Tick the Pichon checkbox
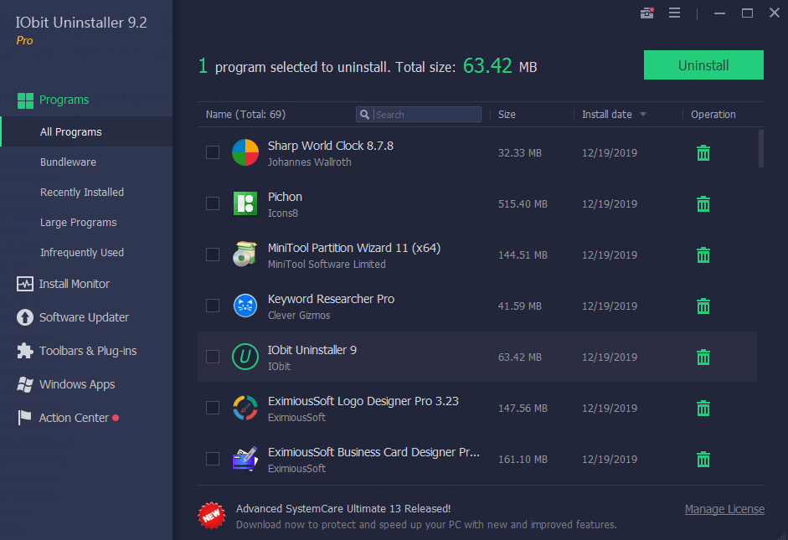Screen dimensions: 788x540 click(x=213, y=203)
